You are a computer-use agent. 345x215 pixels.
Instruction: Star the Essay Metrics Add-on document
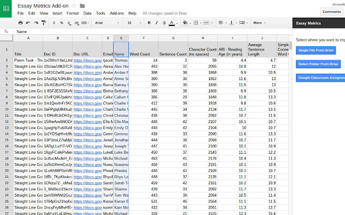74,6
